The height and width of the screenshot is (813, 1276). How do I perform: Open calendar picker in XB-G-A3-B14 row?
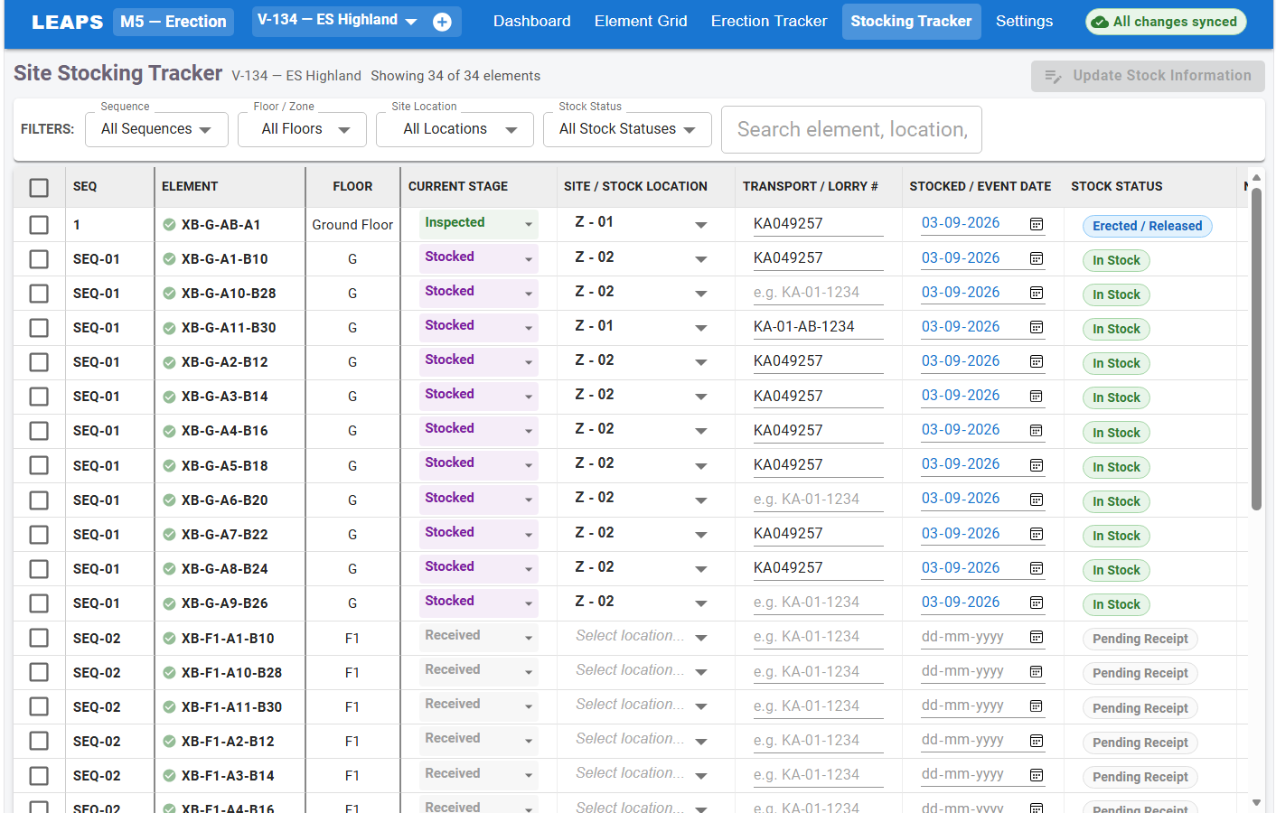click(1037, 396)
